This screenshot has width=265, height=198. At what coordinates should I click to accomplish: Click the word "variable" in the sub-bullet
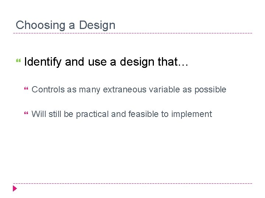(x=162, y=89)
